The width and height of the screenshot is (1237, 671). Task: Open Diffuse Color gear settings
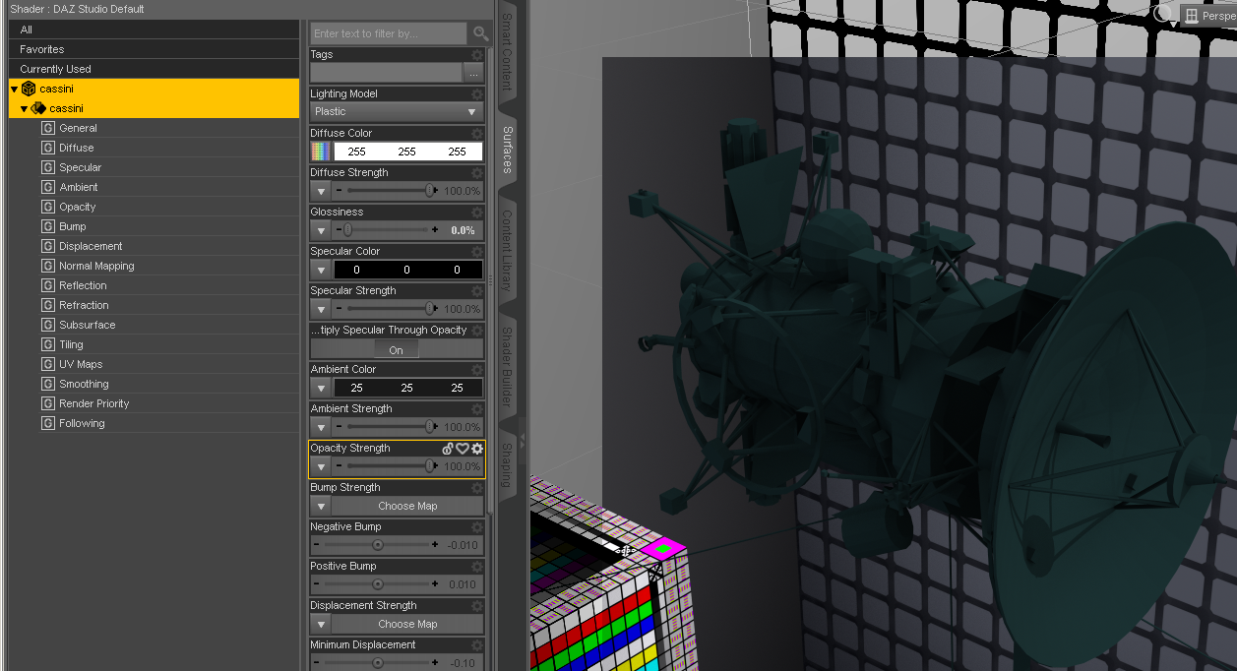(x=477, y=133)
